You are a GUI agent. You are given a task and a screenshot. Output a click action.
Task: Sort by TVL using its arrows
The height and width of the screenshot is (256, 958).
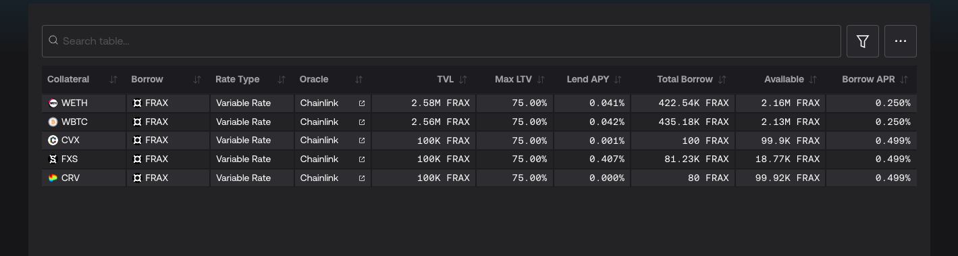462,80
